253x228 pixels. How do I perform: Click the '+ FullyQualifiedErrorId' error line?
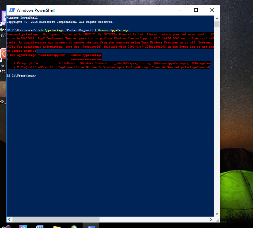[111, 68]
